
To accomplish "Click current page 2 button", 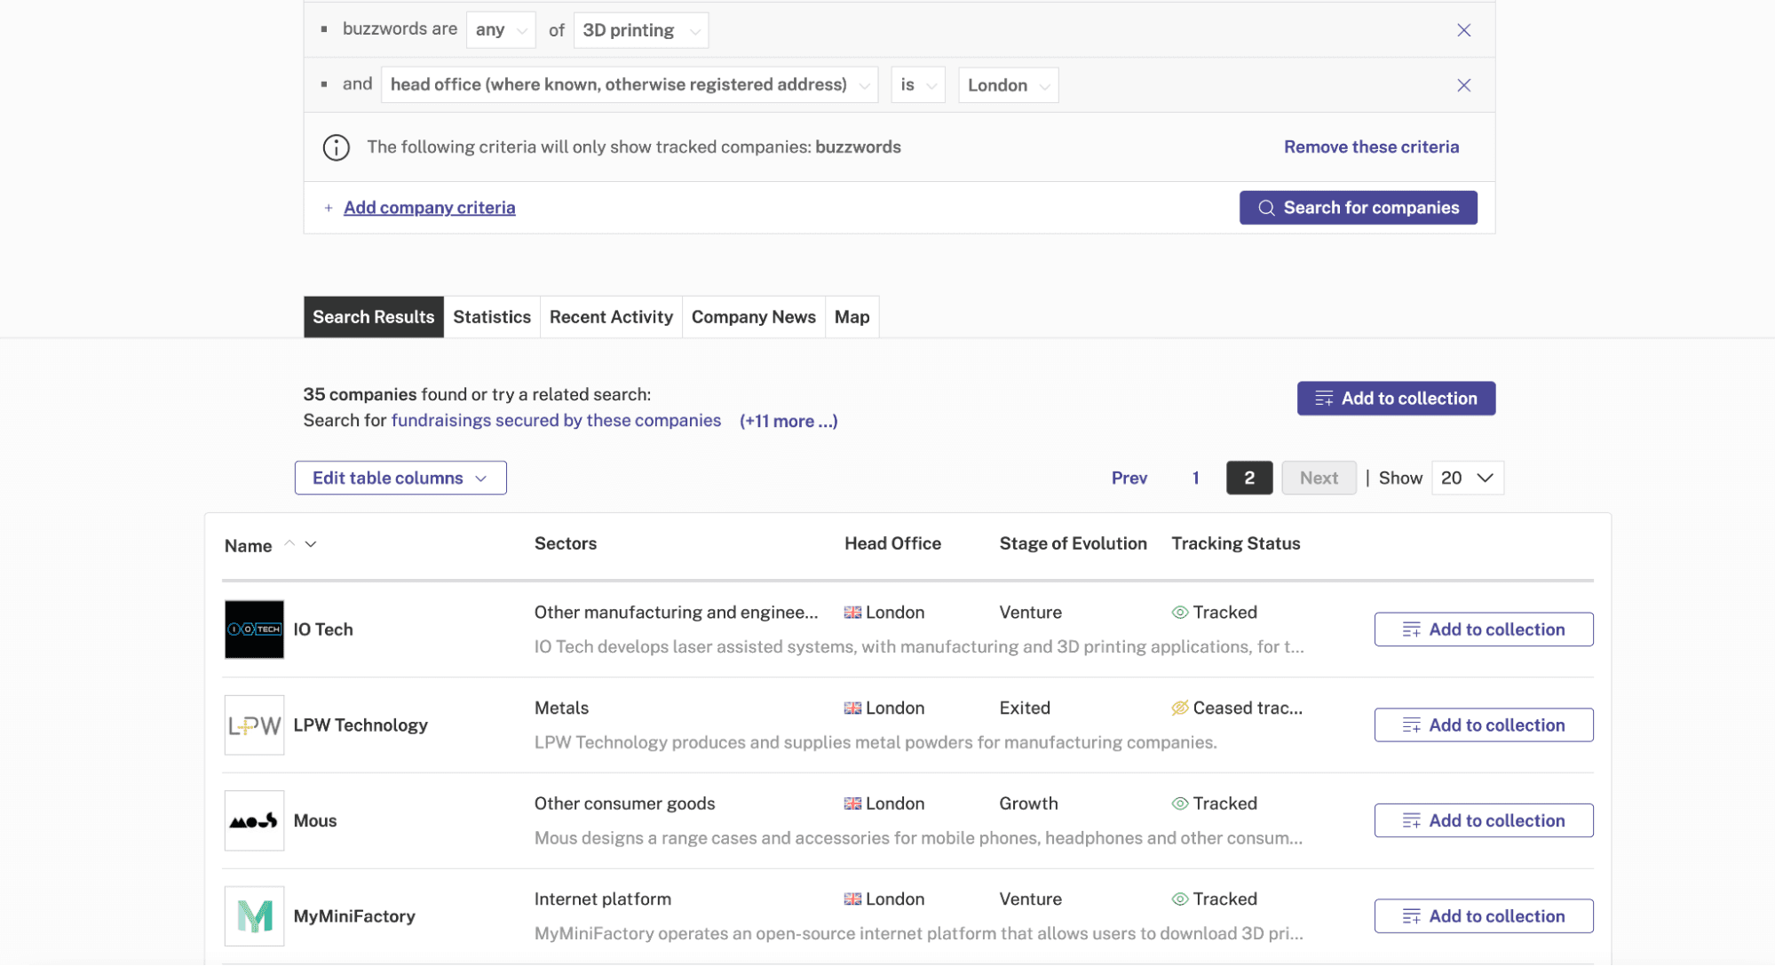I will pos(1249,478).
